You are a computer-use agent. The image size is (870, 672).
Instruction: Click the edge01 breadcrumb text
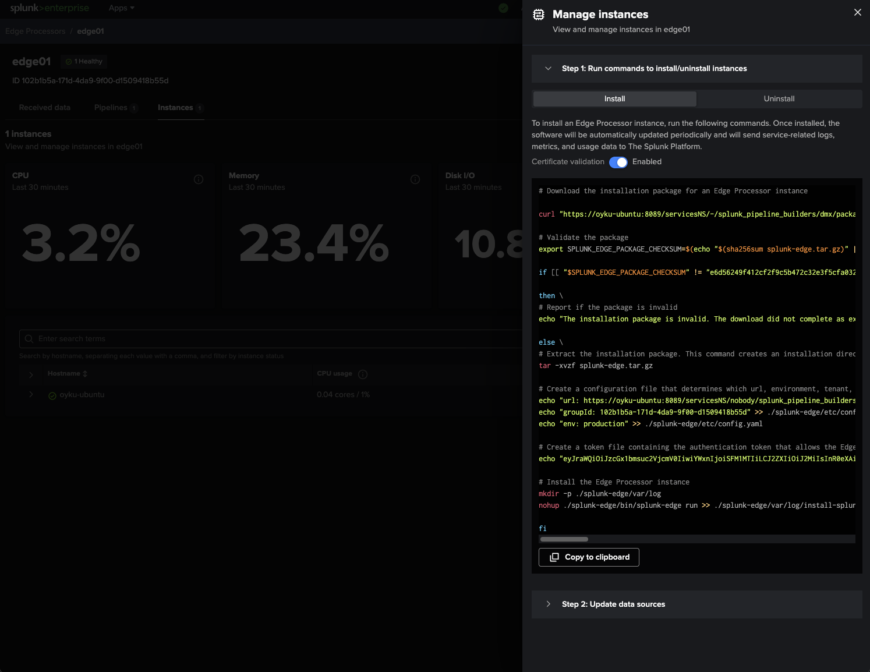click(90, 31)
